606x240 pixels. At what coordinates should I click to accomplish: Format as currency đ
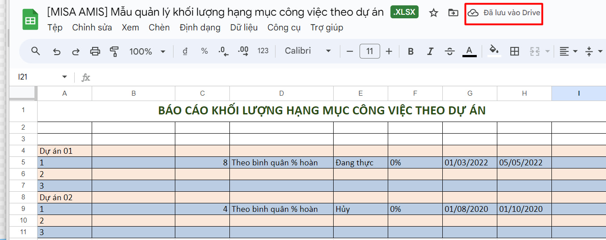(185, 51)
